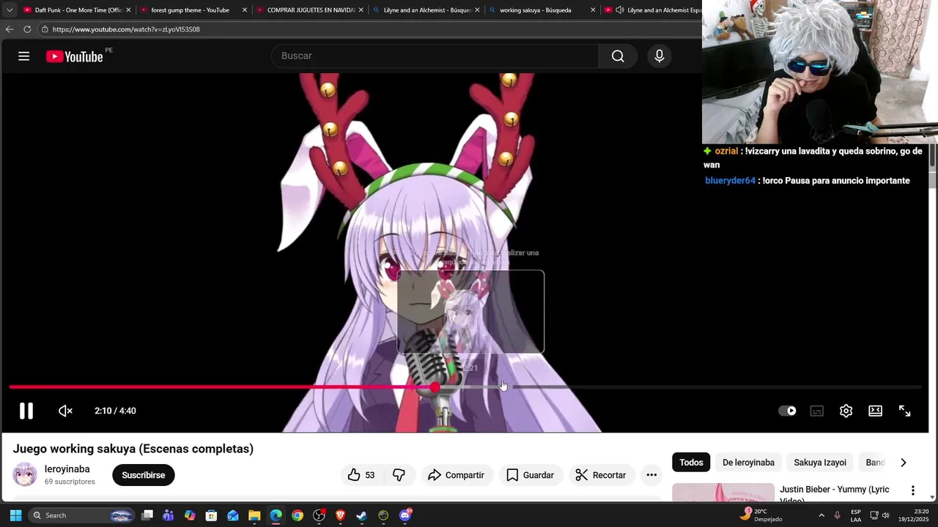Open File Explorer from the taskbar
938x527 pixels.
(254, 515)
